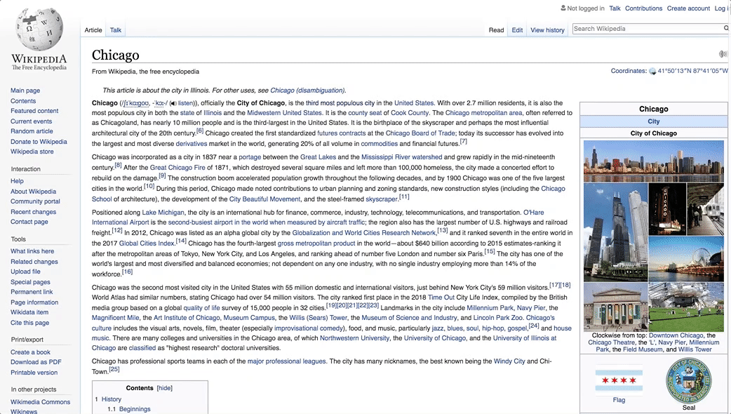731x414 pixels.
Task: Open the Contributions link in the header
Action: coord(643,8)
